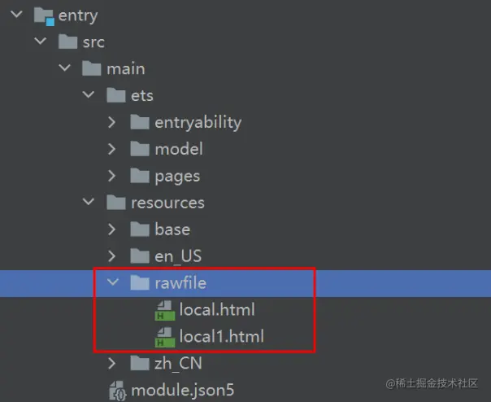Collapse the ets folder chevron
Viewport: 491px width, 402px height.
[89, 94]
